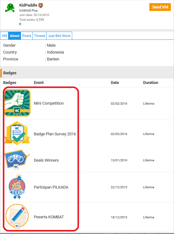
Task: Click the Badges section heading
Action: pyautogui.click(x=10, y=73)
